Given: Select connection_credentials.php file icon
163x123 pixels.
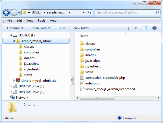Looking at the screenshot, I should point(82,77).
